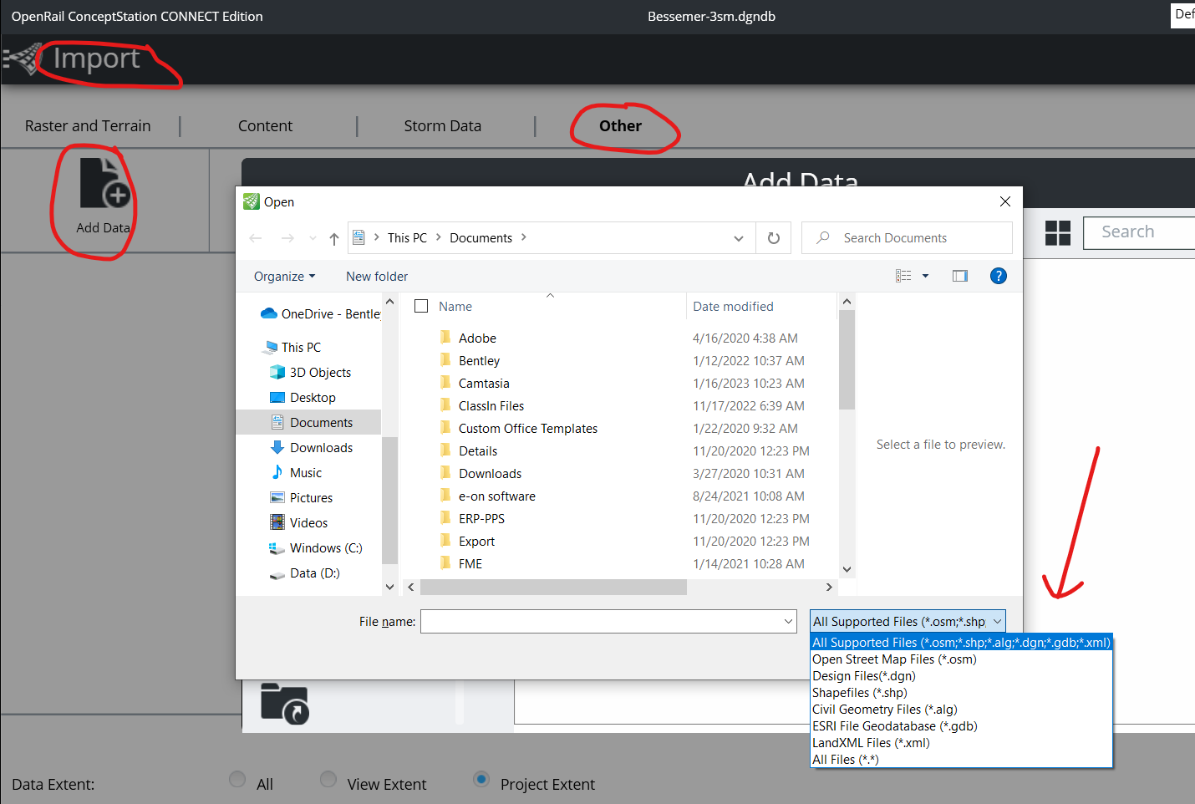
Task: Click the File name input field
Action: pyautogui.click(x=601, y=622)
